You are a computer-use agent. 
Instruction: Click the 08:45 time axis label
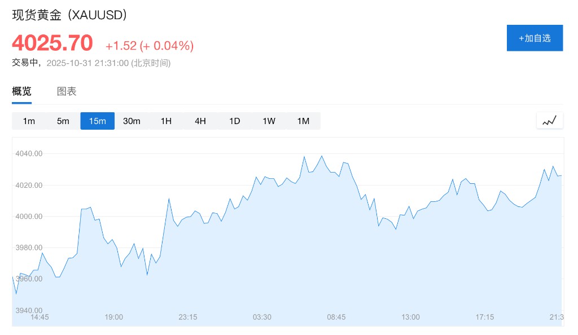click(336, 317)
